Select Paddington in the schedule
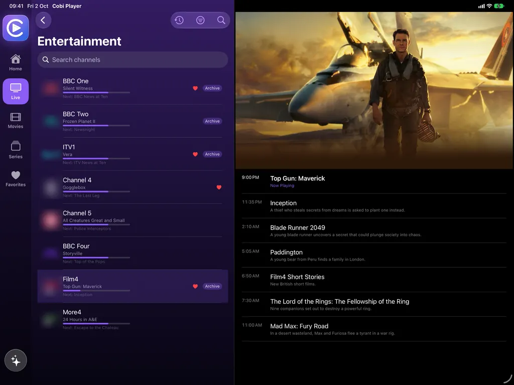This screenshot has width=514, height=385. pos(374,255)
